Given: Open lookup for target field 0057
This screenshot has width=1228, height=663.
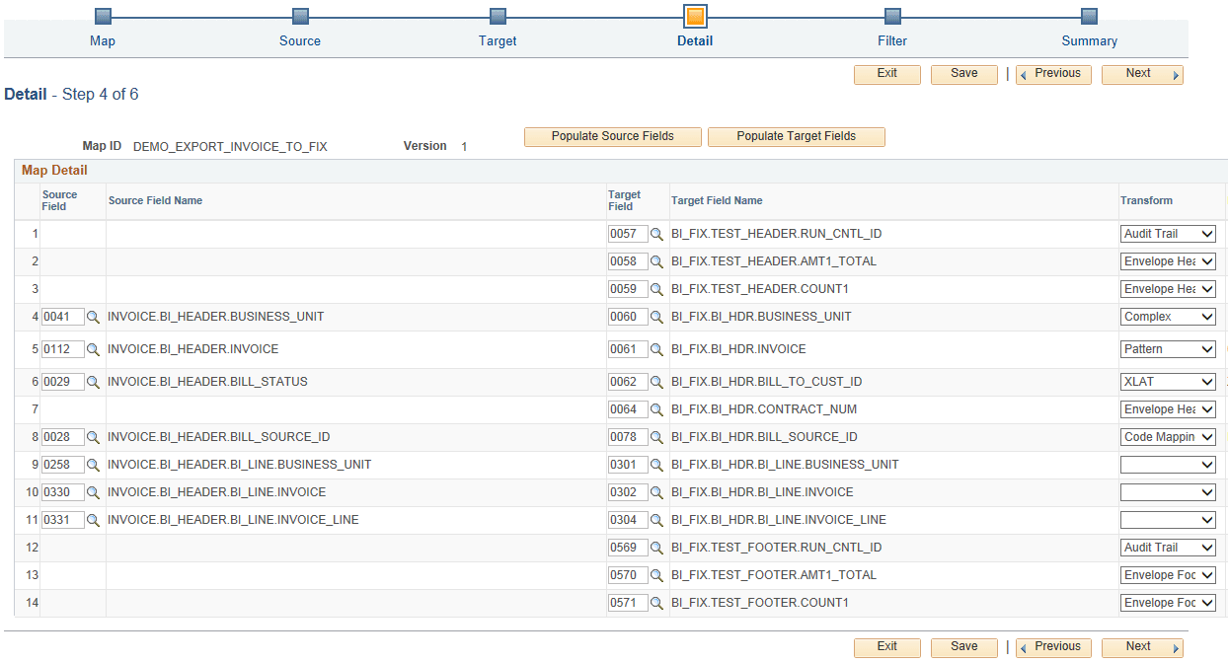Looking at the screenshot, I should (656, 235).
